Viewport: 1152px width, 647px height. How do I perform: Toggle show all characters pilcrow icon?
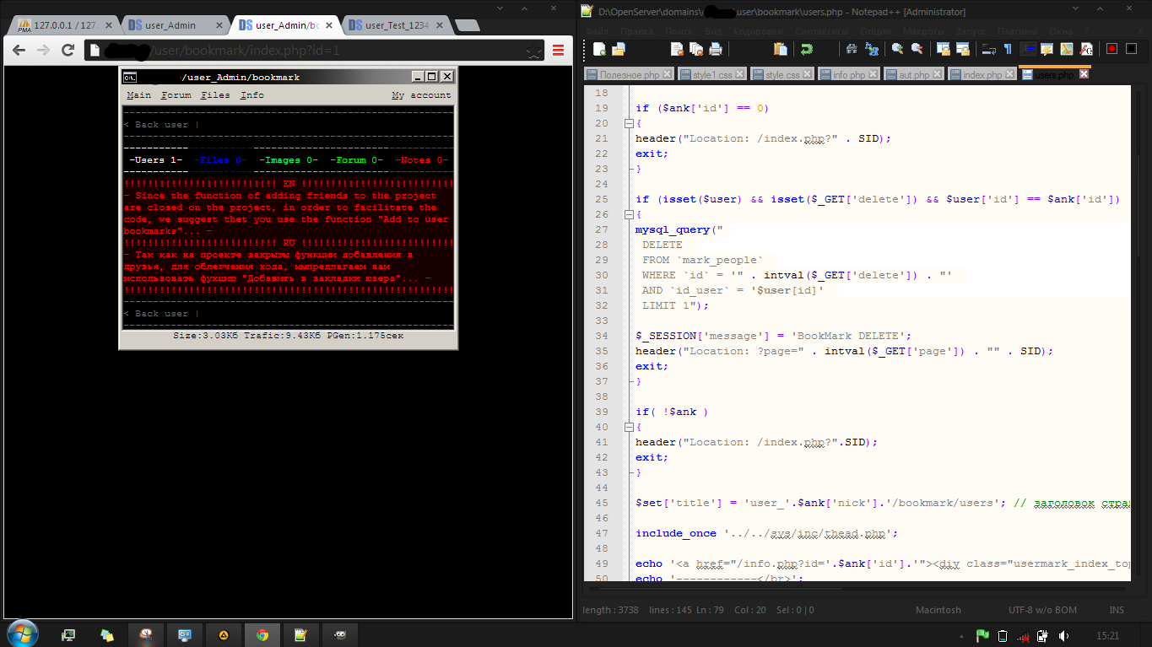[1007, 49]
